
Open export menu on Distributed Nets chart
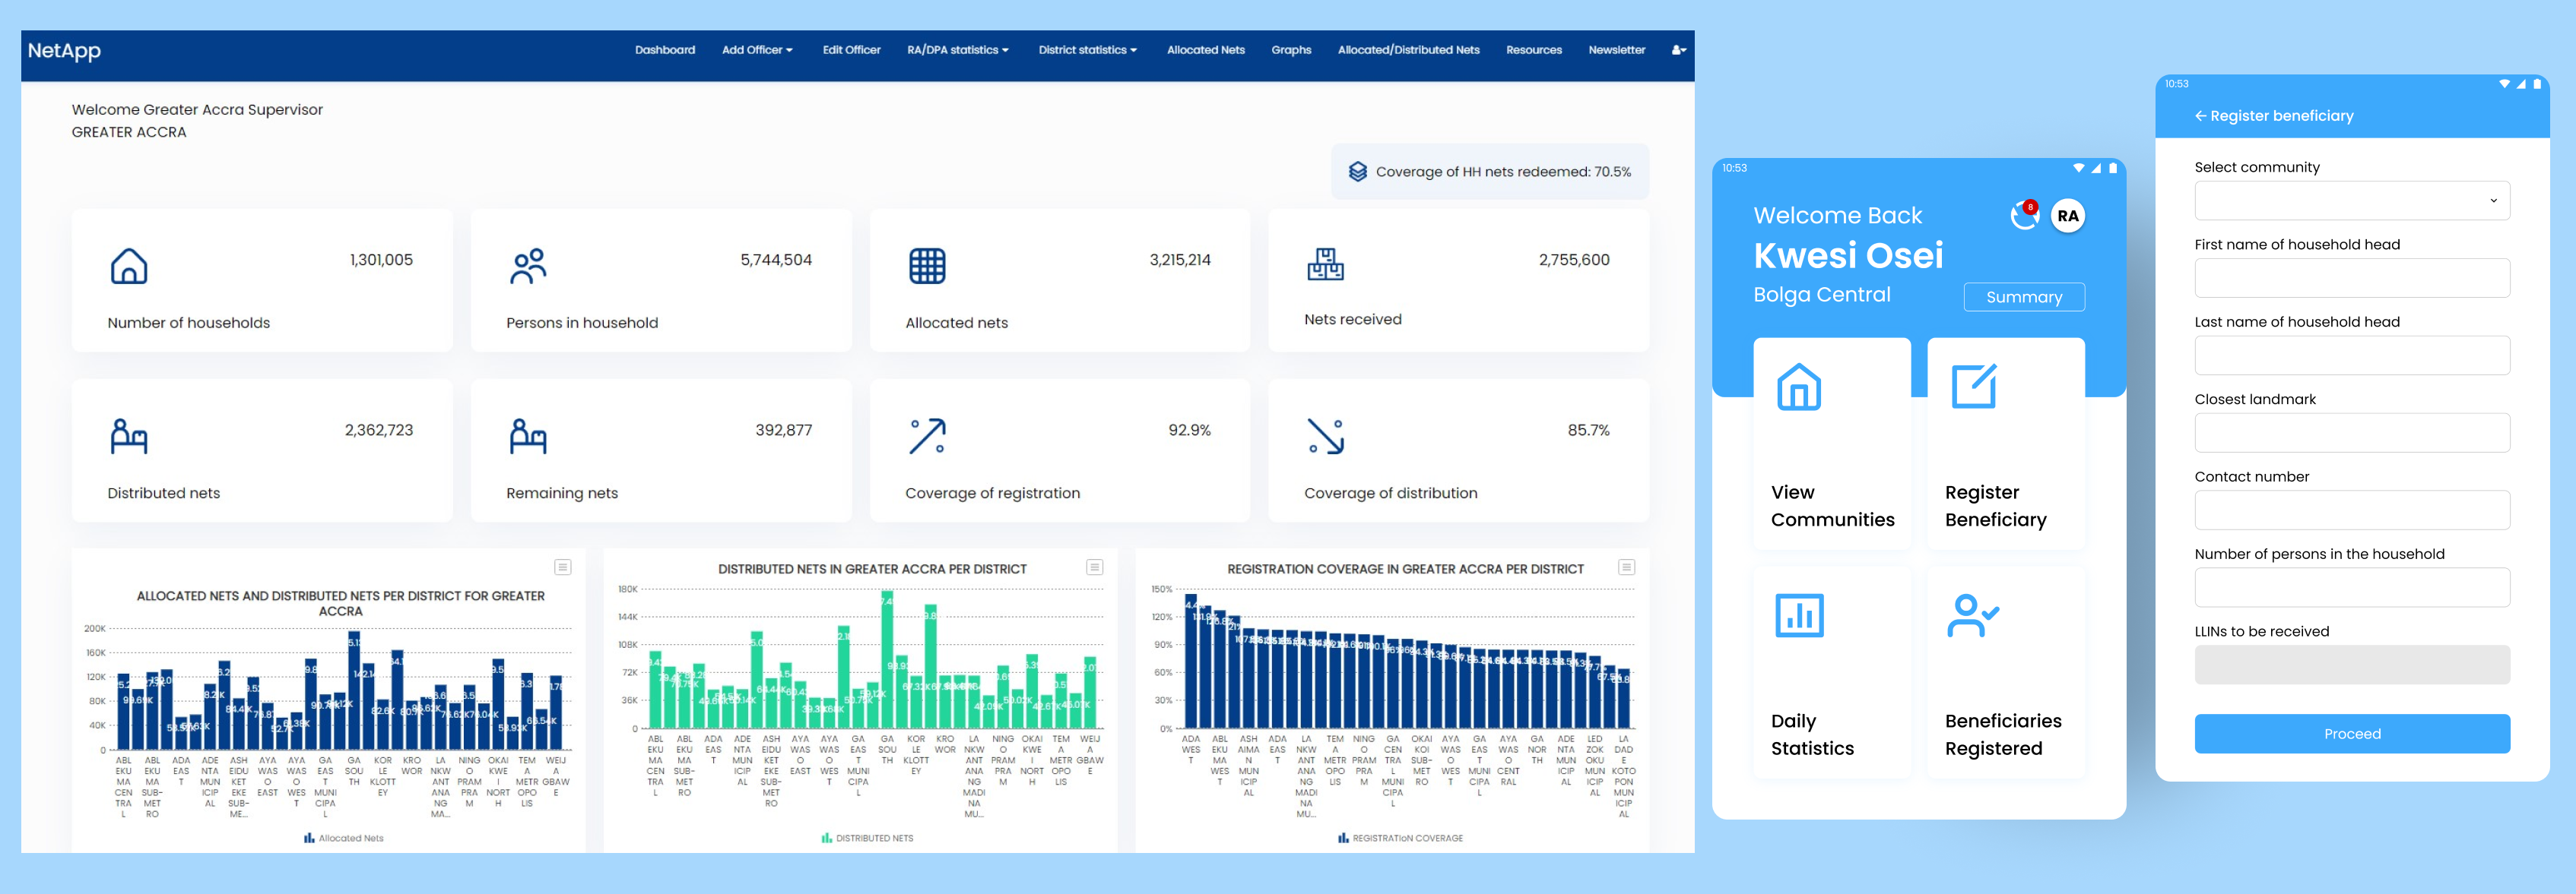(x=1093, y=567)
